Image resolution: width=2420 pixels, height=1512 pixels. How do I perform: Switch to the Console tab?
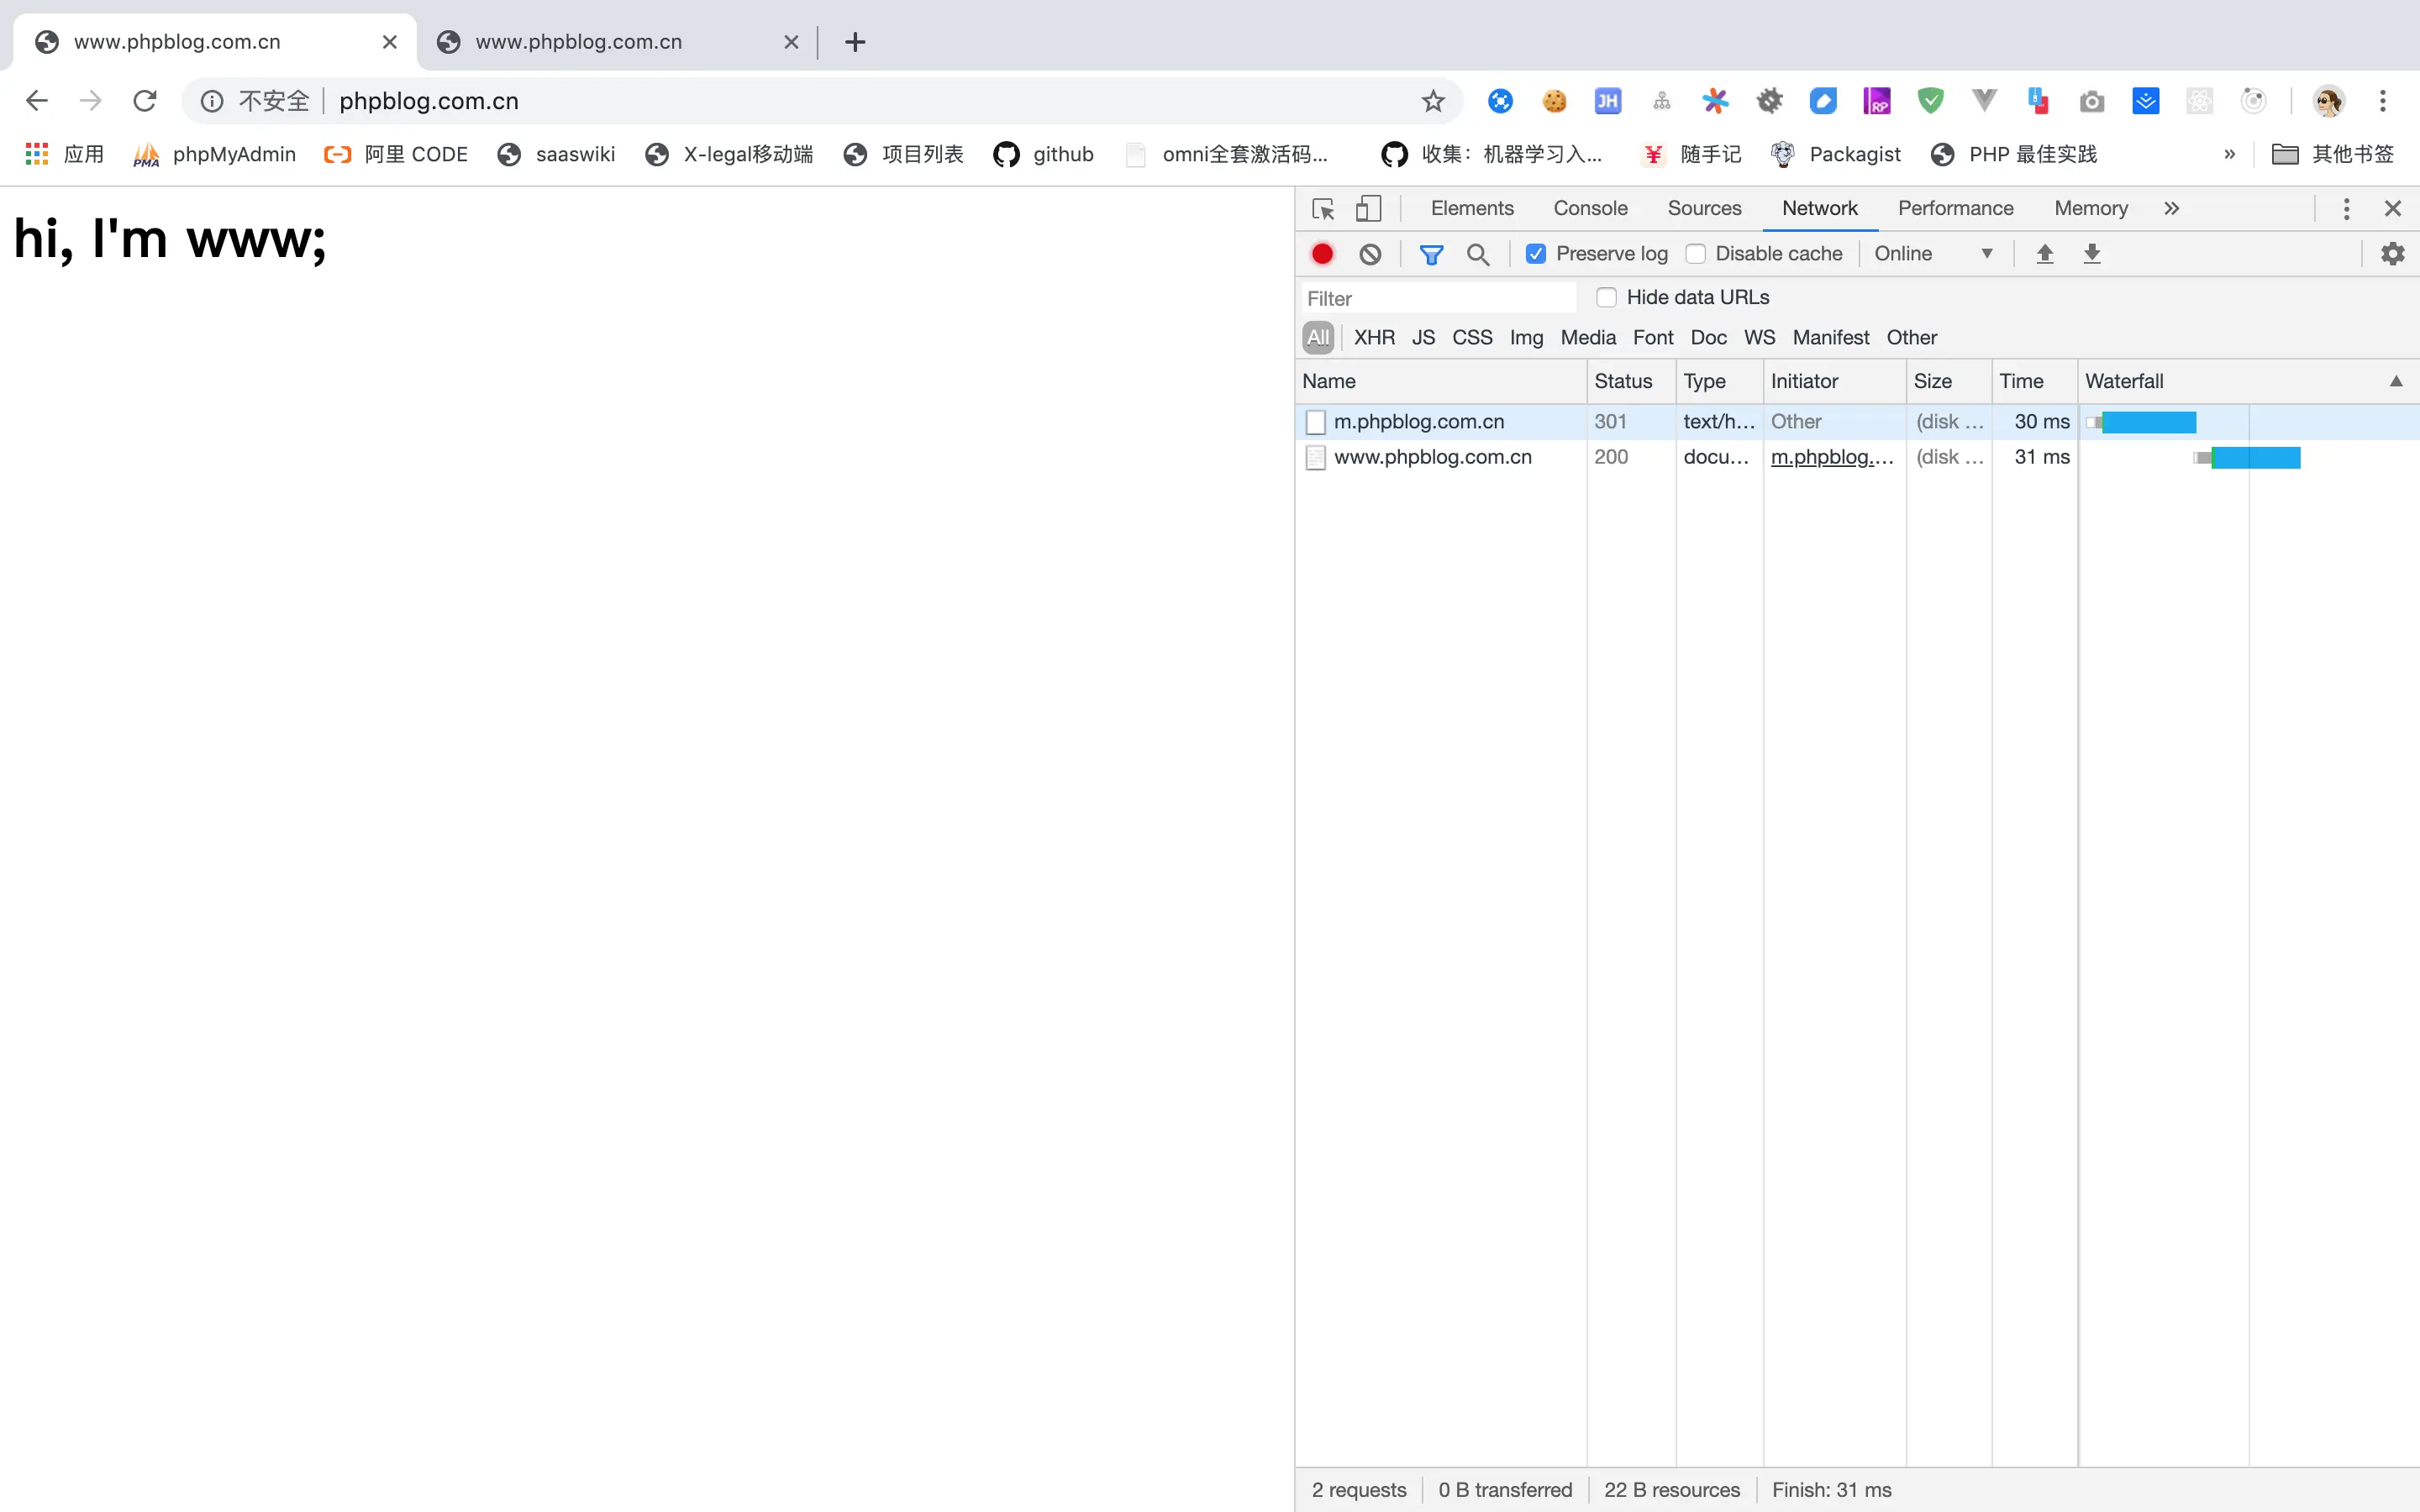1590,208
